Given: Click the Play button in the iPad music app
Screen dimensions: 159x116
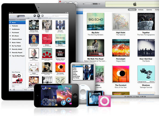Looking at the screenshot, I should (38, 15).
